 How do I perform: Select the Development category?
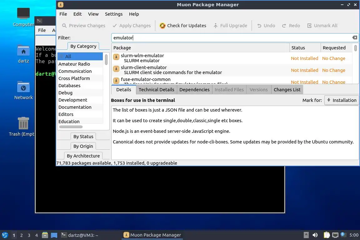click(80, 100)
